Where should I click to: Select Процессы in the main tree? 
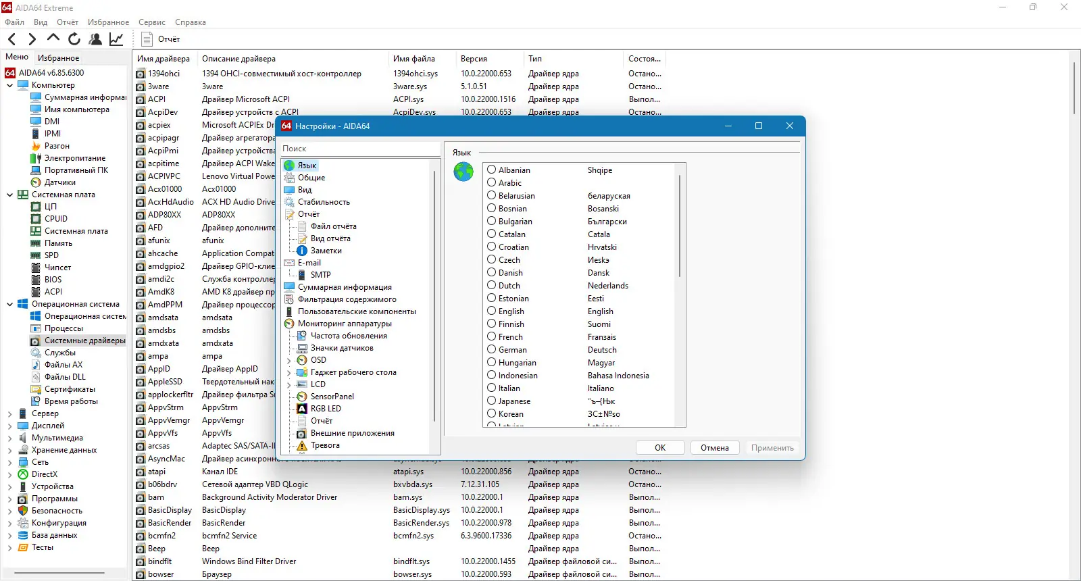[64, 328]
